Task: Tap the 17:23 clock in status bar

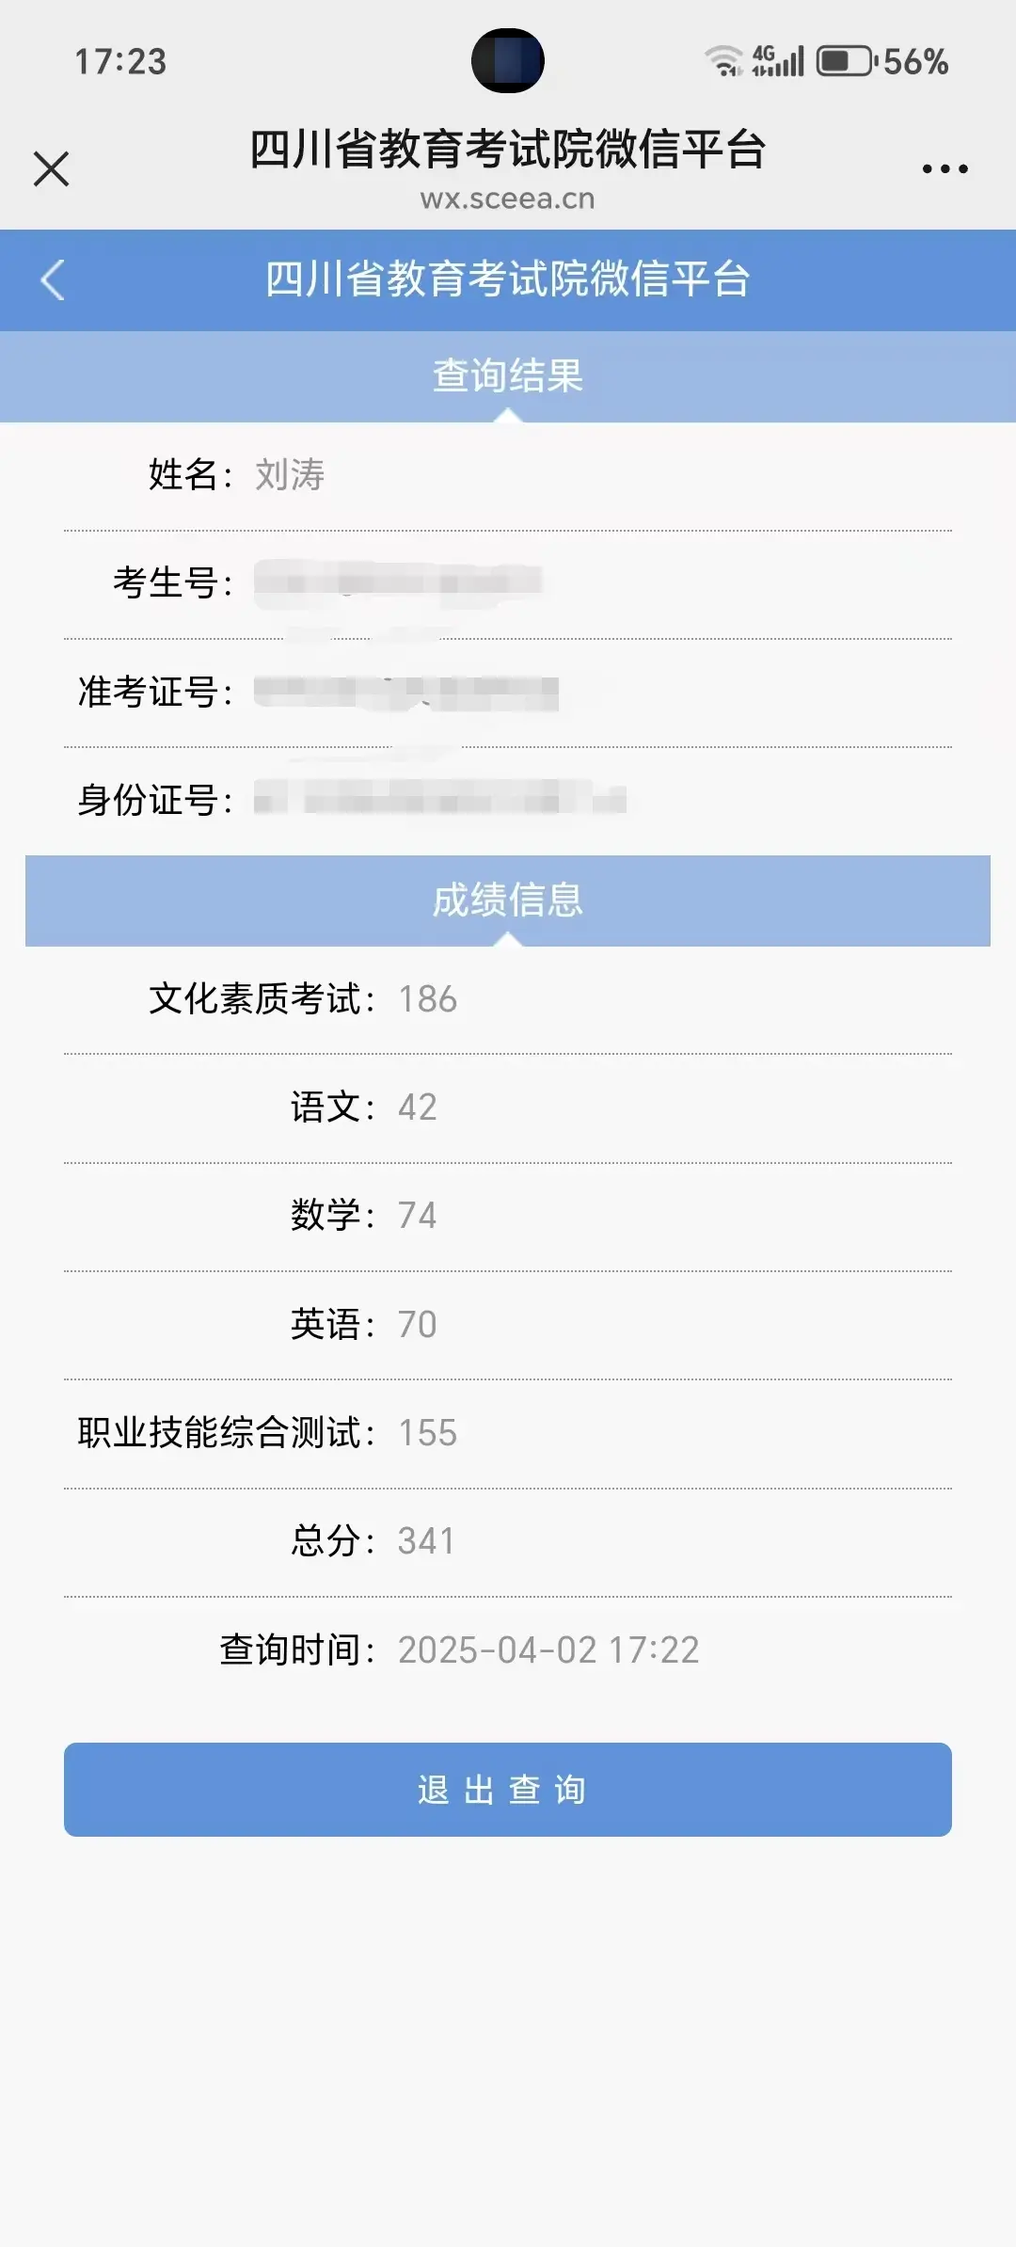Action: click(x=120, y=62)
